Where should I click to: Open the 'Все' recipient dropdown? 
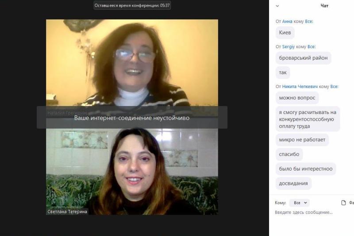click(x=300, y=203)
